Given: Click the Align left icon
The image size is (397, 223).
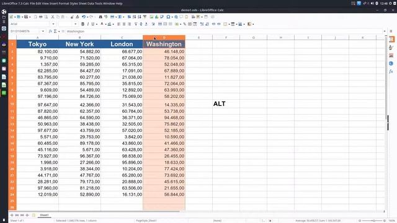Looking at the screenshot, I should pos(118,24).
